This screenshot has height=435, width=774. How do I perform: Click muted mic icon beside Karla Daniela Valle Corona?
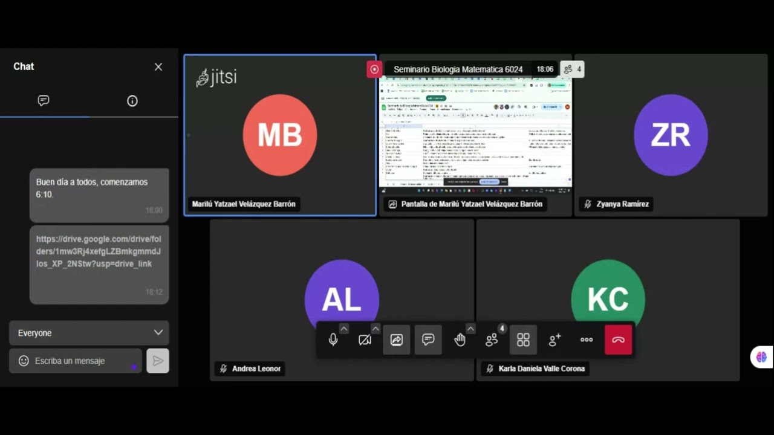pos(490,369)
